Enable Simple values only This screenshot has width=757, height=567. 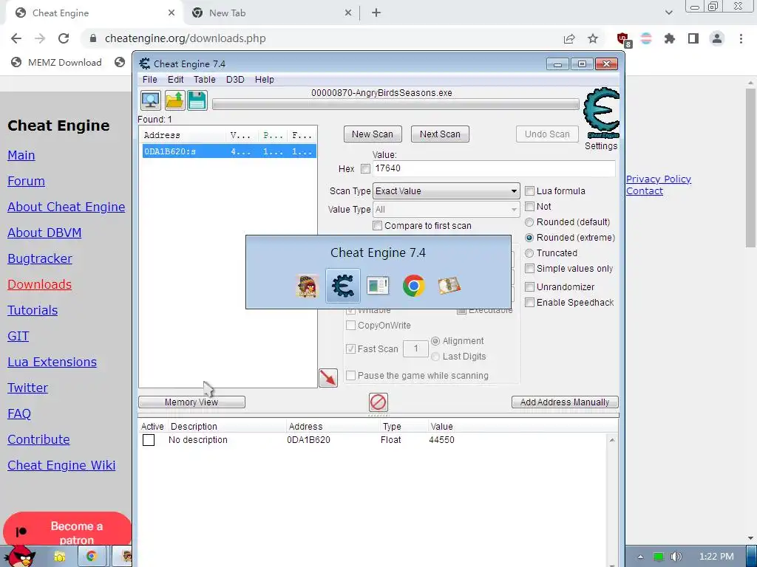click(529, 269)
